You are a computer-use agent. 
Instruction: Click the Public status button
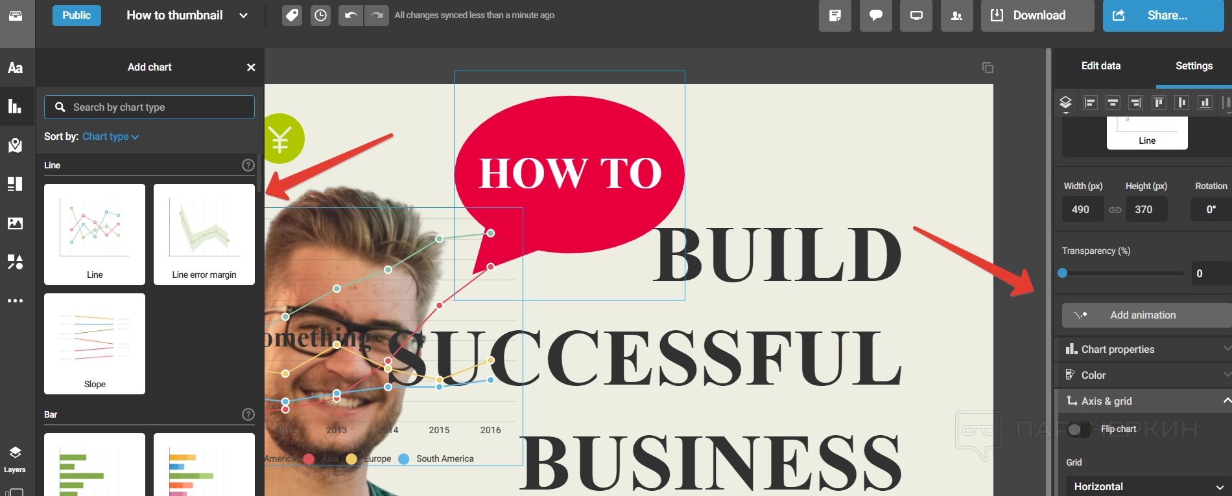(x=77, y=16)
